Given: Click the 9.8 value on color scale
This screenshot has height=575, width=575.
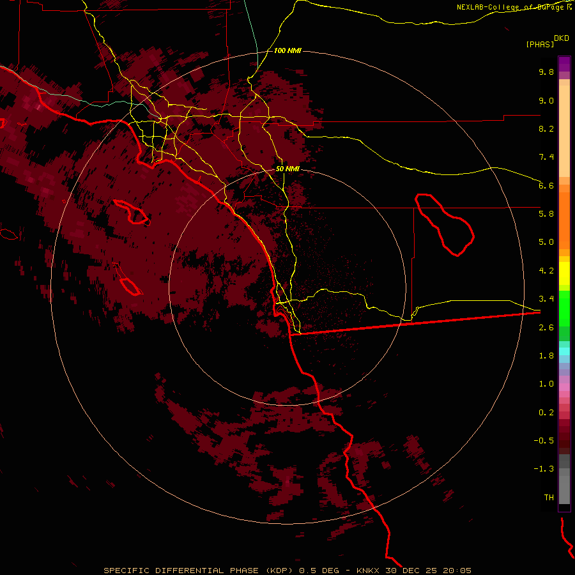Looking at the screenshot, I should (546, 72).
